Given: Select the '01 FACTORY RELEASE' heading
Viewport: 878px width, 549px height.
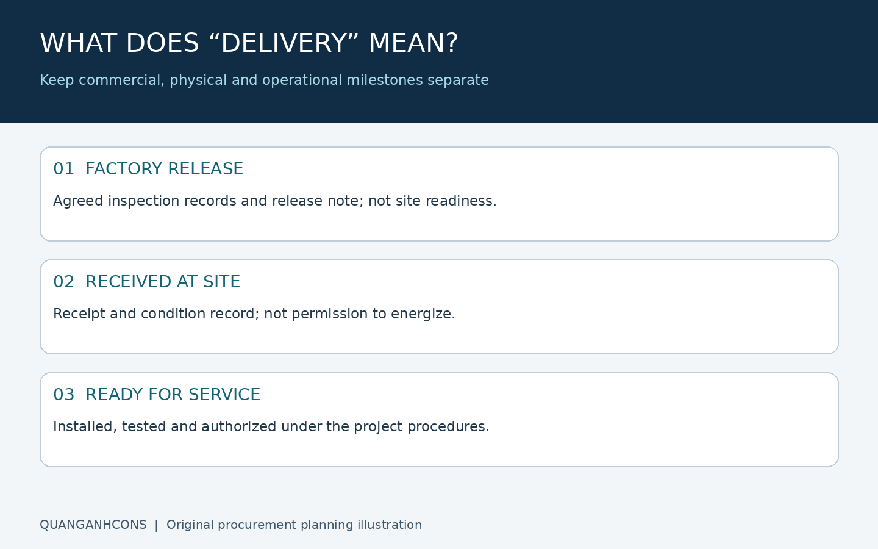Looking at the screenshot, I should [148, 169].
